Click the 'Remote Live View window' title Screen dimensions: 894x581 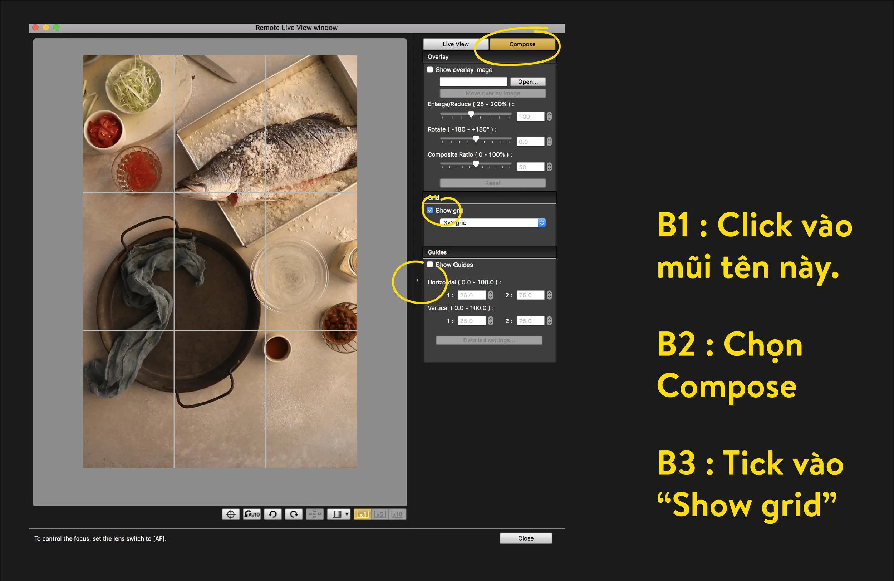[296, 28]
